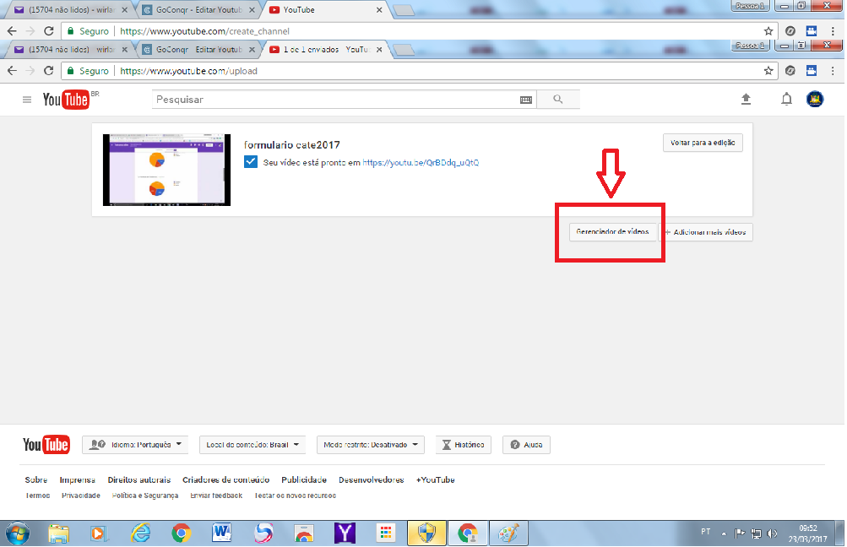Click 'Voltar para a edição' button

[x=703, y=143]
